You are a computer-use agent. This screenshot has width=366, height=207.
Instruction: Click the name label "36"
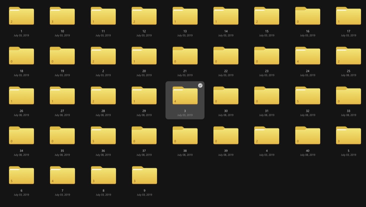(x=103, y=151)
